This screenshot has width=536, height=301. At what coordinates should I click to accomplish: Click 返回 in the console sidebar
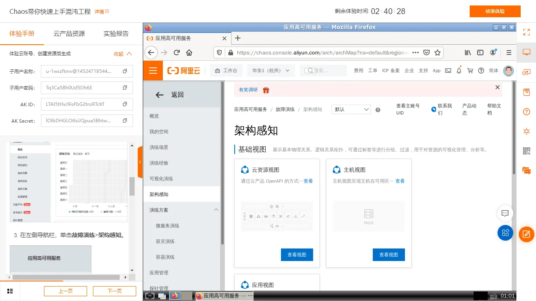point(177,94)
